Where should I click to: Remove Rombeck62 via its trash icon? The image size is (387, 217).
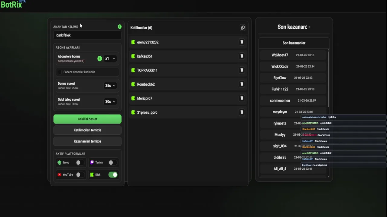[x=242, y=84]
